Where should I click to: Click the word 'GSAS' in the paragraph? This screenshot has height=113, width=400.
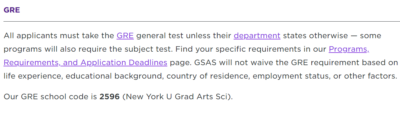tap(205, 63)
